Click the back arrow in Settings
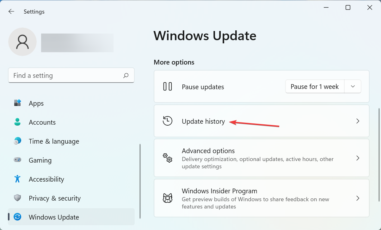Screen dimensions: 381x230 [x=11, y=11]
